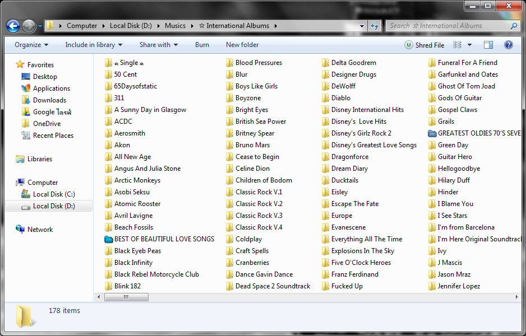Select the Classic Rock V.3 folder name
The width and height of the screenshot is (526, 336).
click(x=259, y=216)
